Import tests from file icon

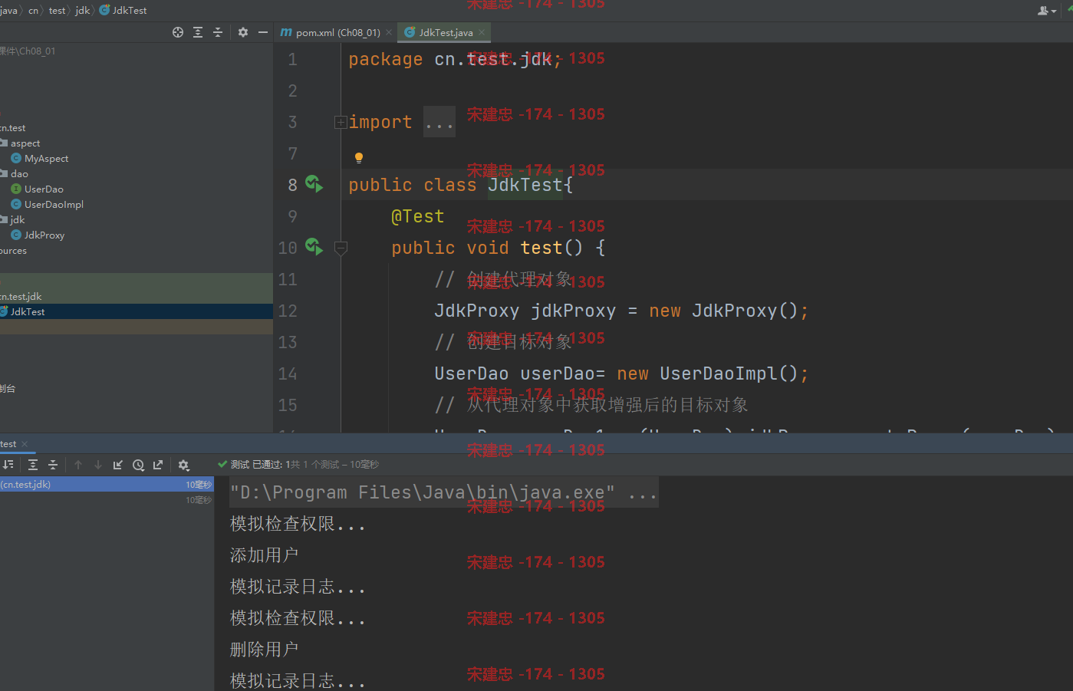[118, 465]
